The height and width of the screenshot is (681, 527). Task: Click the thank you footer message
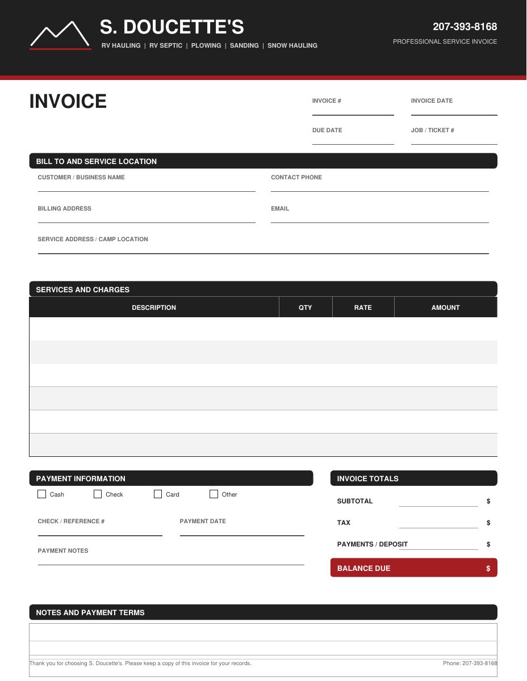pyautogui.click(x=140, y=663)
